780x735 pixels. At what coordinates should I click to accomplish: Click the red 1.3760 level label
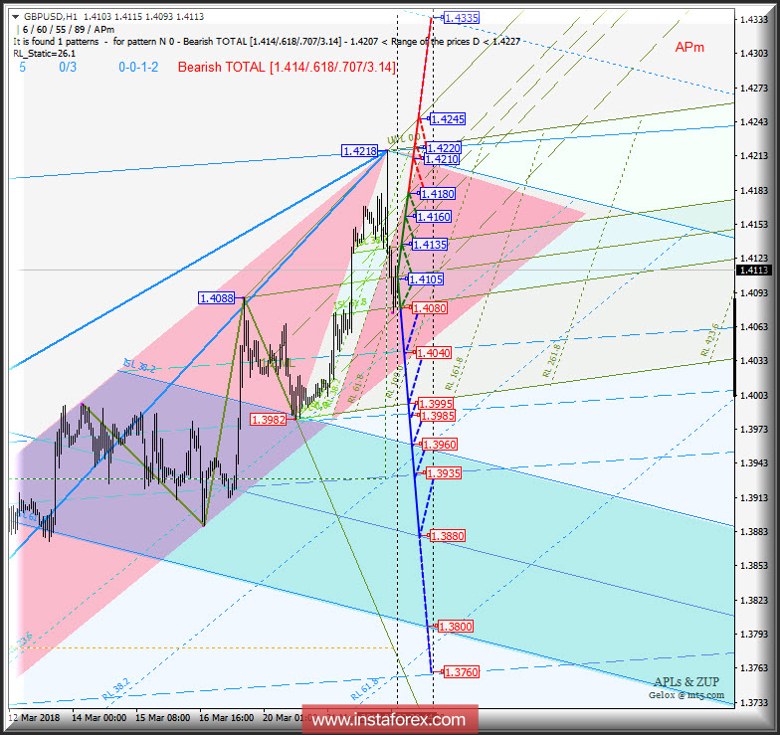click(x=462, y=672)
